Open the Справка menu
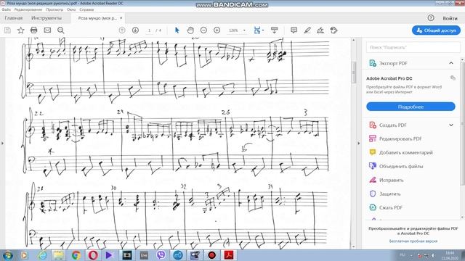The height and width of the screenshot is (261, 465). click(86, 9)
